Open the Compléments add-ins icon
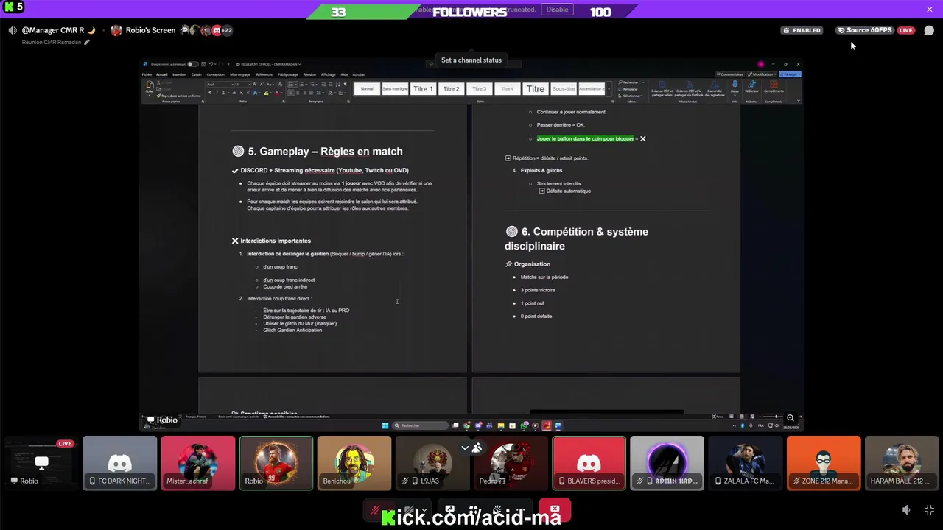Viewport: 943px width, 530px height. [x=774, y=86]
